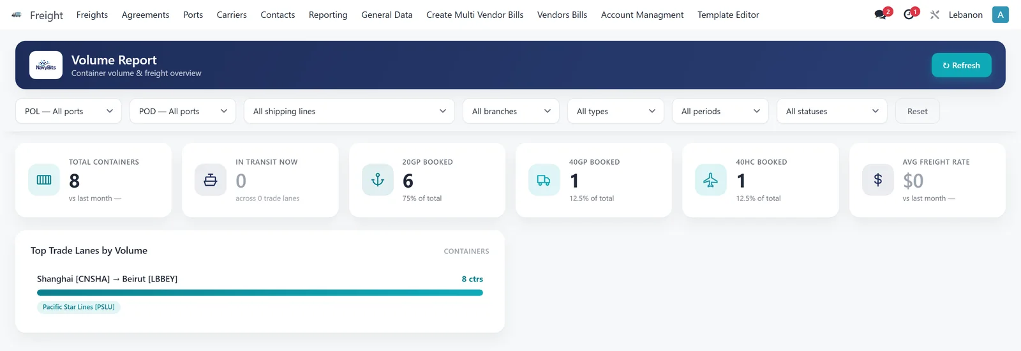Click the Shanghai to Beirut volume bar

[260, 293]
